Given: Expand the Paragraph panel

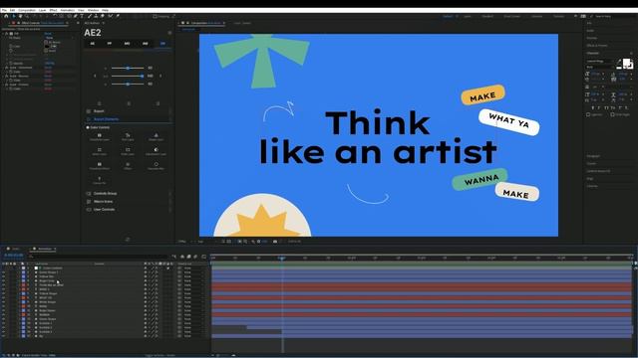Looking at the screenshot, I should (593, 156).
